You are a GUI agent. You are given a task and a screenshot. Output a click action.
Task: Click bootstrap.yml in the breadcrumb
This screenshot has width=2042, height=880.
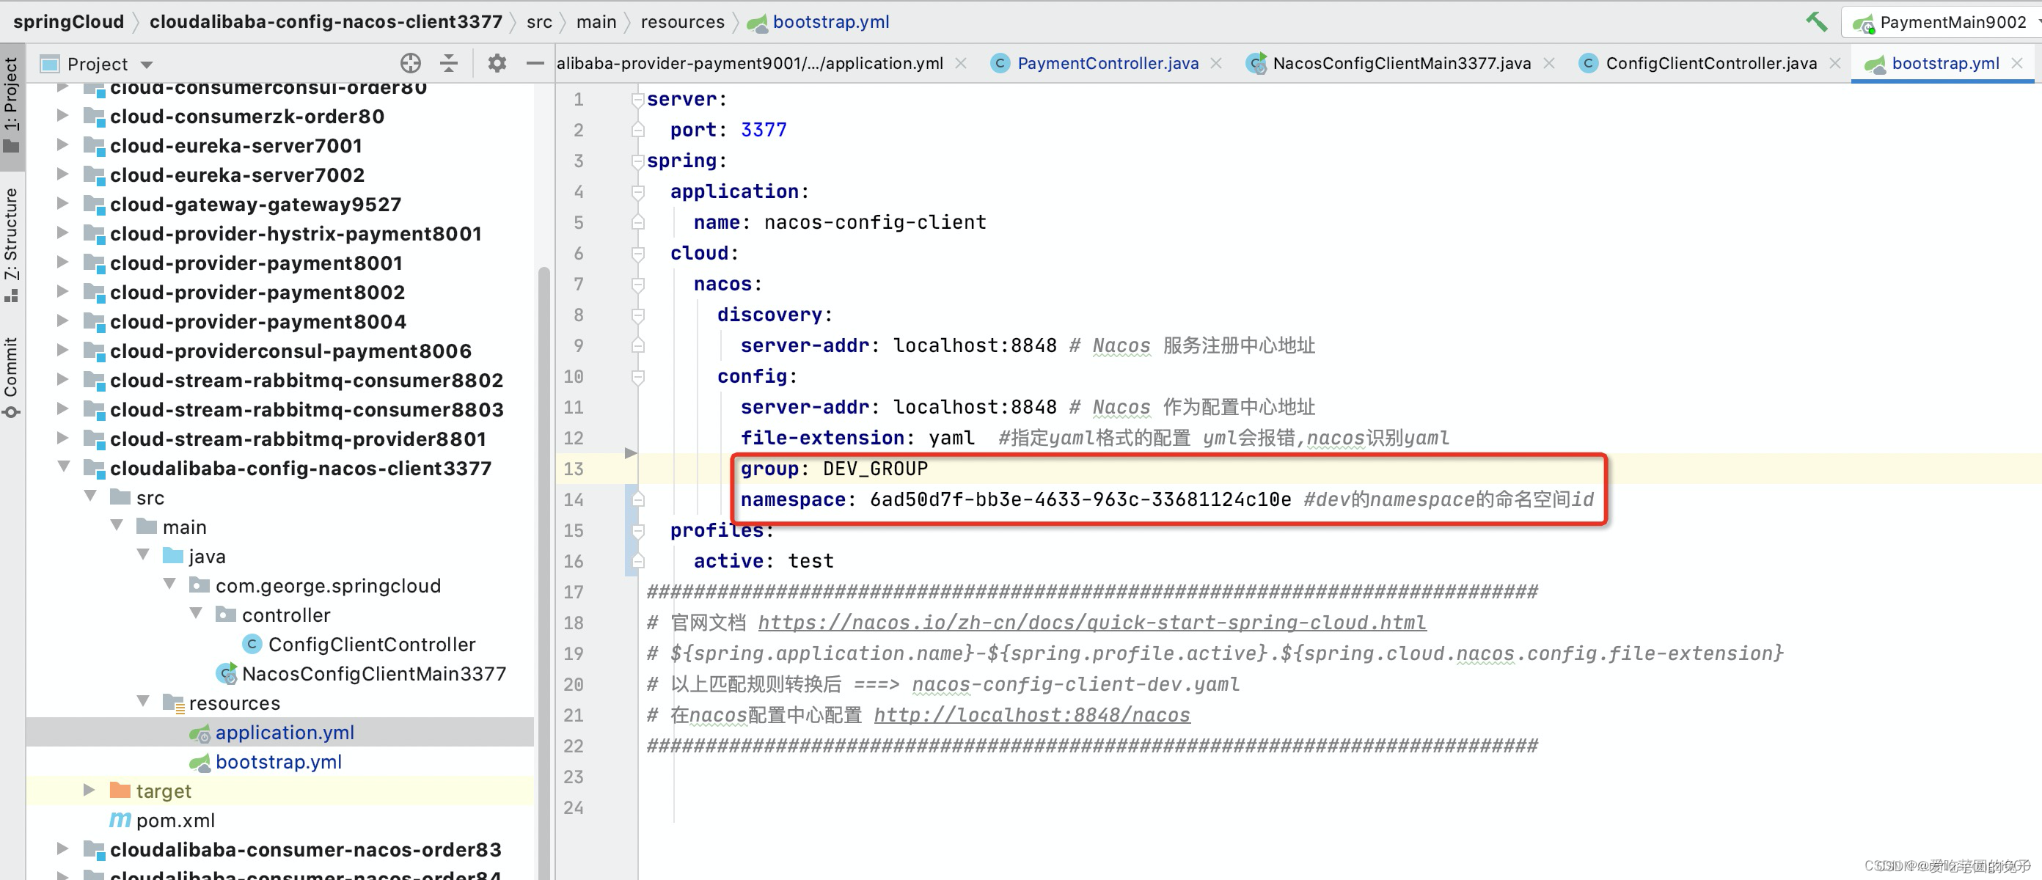click(831, 21)
